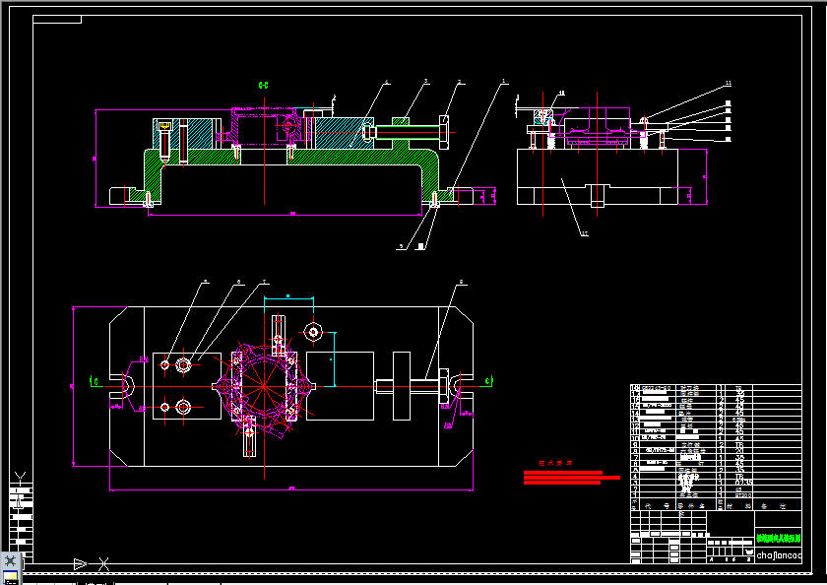Select part callout number 9 below section view
The height and width of the screenshot is (585, 827).
click(402, 246)
